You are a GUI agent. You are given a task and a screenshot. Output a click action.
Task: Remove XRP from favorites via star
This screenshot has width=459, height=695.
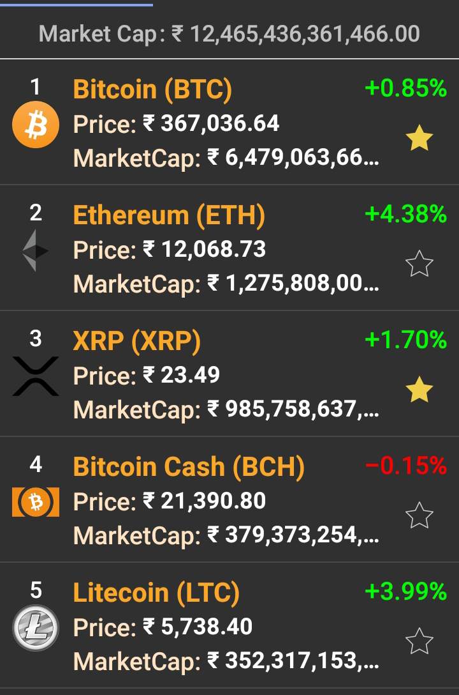[419, 390]
